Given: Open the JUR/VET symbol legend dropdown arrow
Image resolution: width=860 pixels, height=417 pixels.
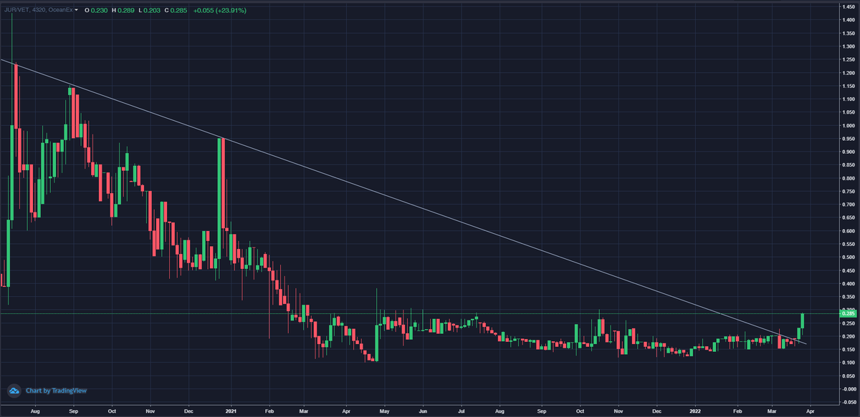Looking at the screenshot, I should 76,11.
